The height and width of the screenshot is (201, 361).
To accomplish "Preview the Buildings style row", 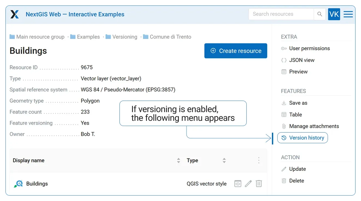I will tap(238, 184).
